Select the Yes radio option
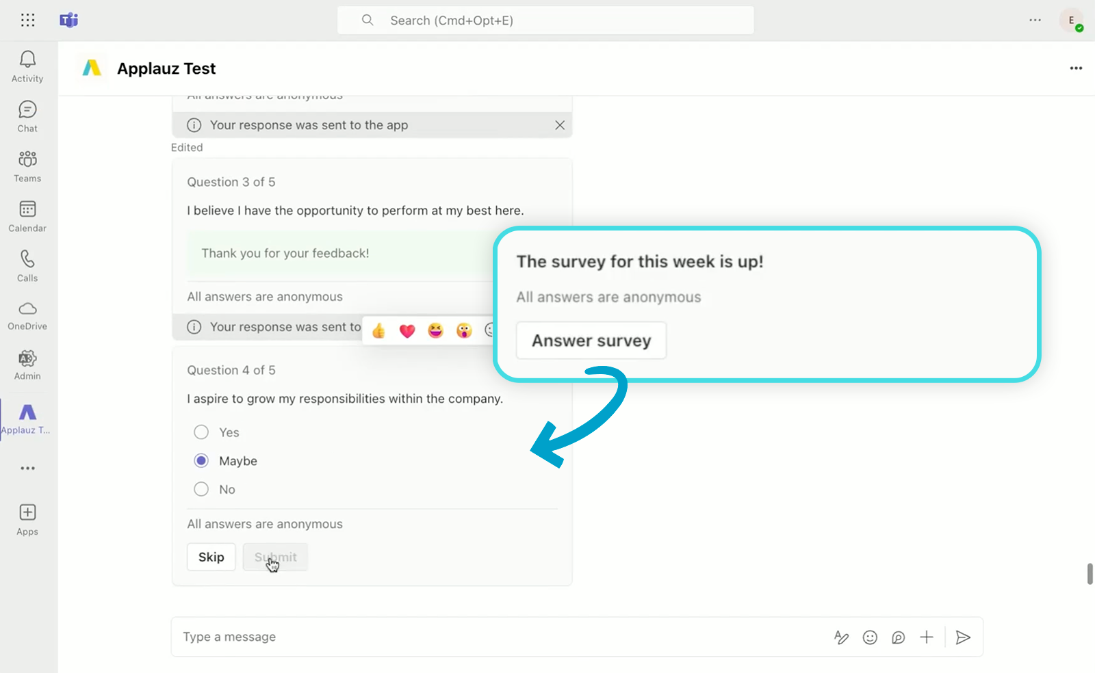This screenshot has height=673, width=1095. pos(201,432)
